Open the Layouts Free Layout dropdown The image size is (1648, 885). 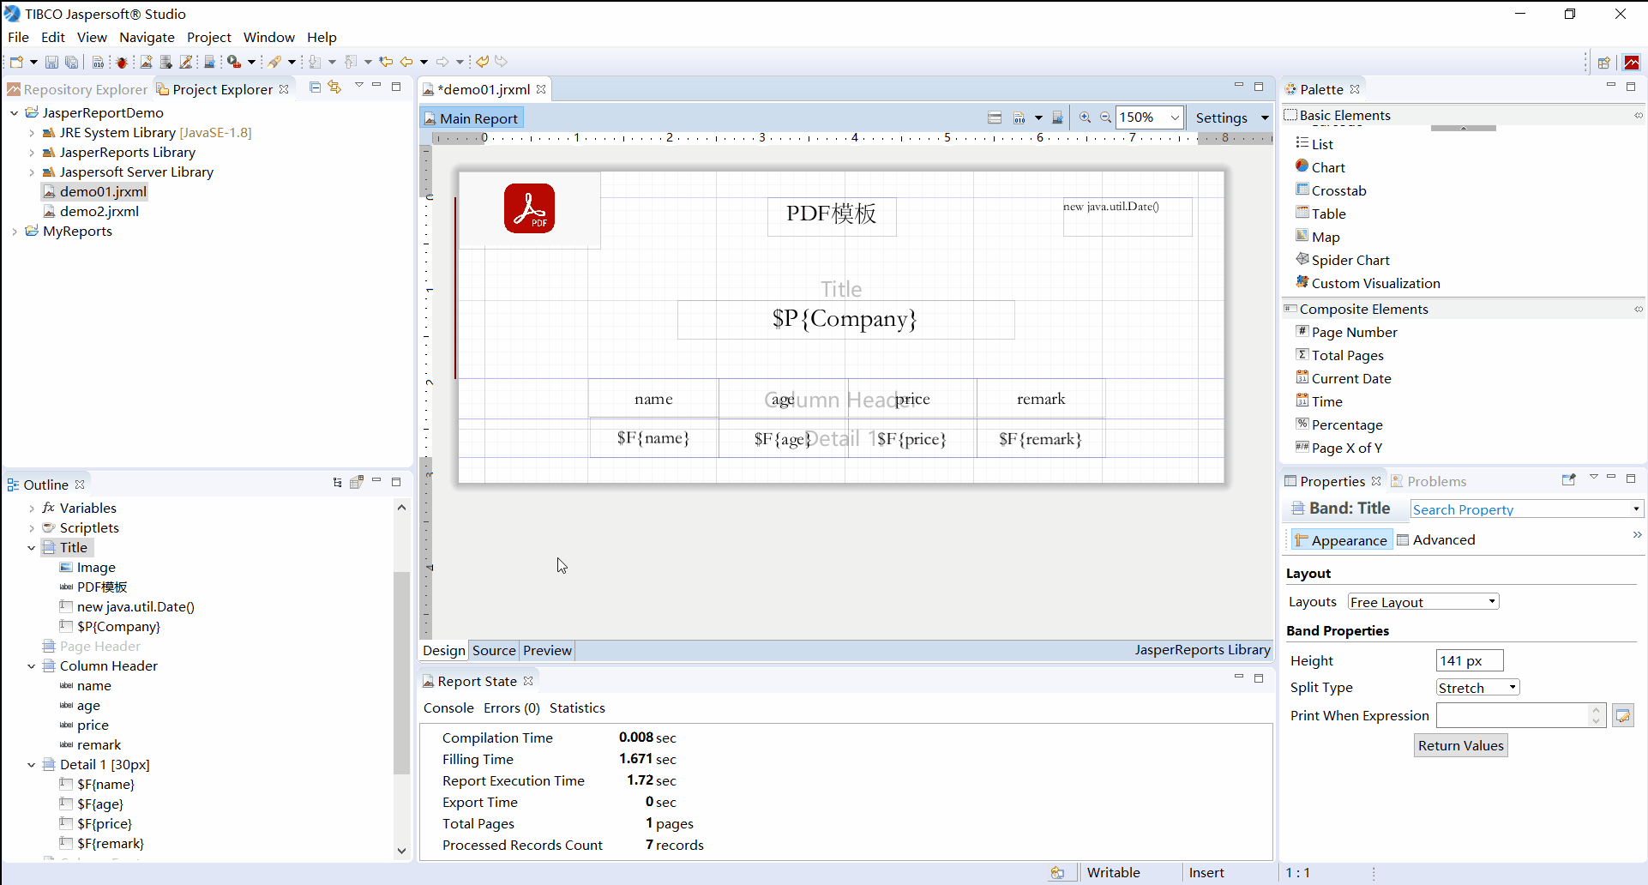[1492, 601]
